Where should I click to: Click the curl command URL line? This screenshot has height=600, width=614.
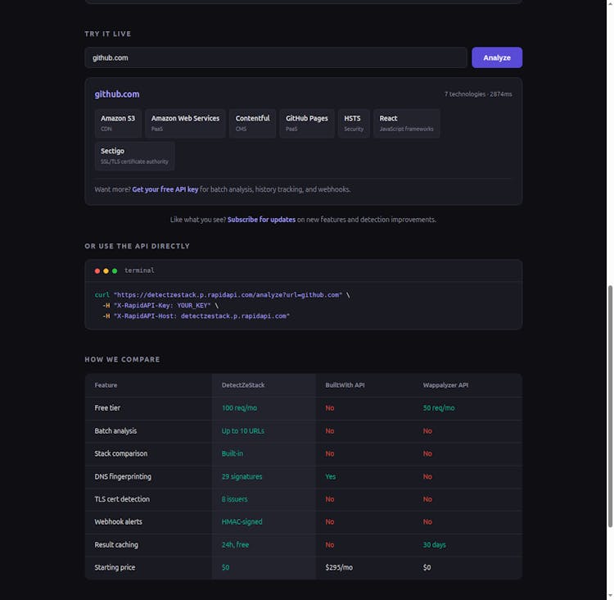[x=222, y=295]
